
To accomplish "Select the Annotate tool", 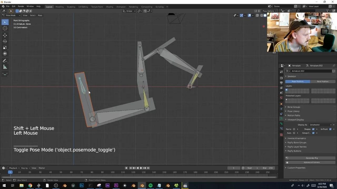I will tap(5, 61).
